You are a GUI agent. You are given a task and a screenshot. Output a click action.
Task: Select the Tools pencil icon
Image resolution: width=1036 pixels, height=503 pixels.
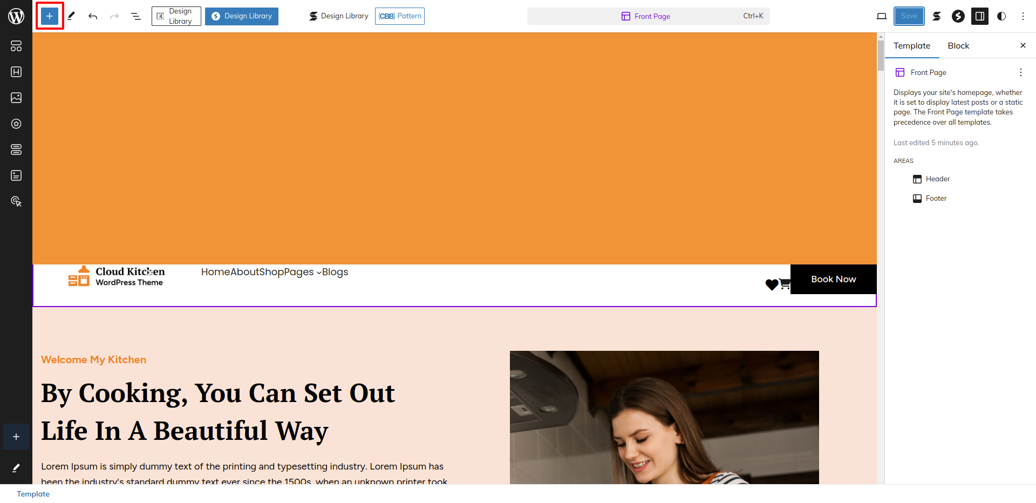click(x=71, y=16)
